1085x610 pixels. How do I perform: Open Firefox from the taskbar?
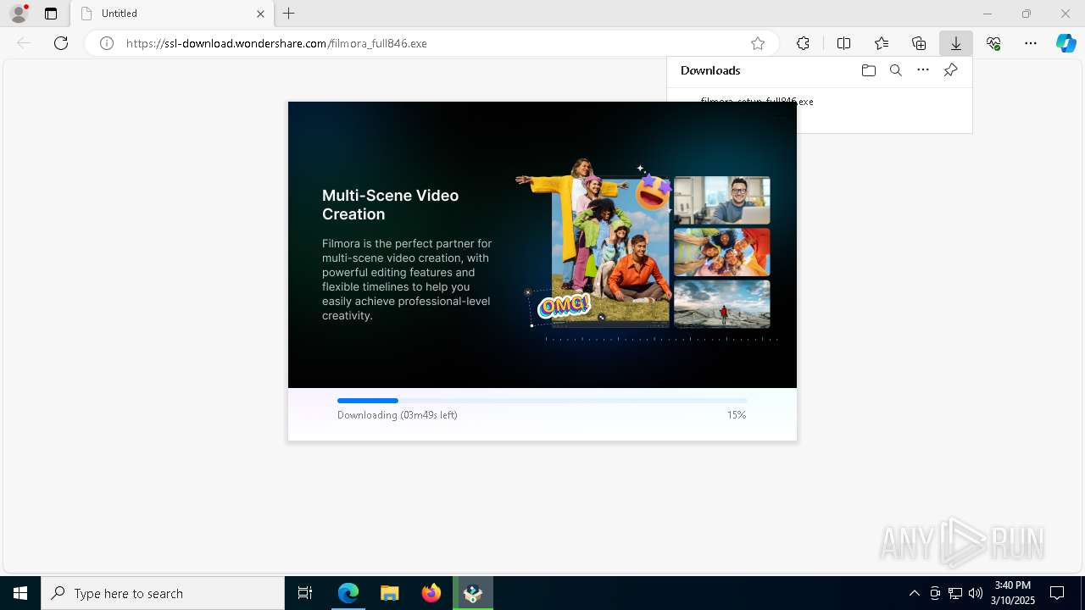click(x=431, y=593)
